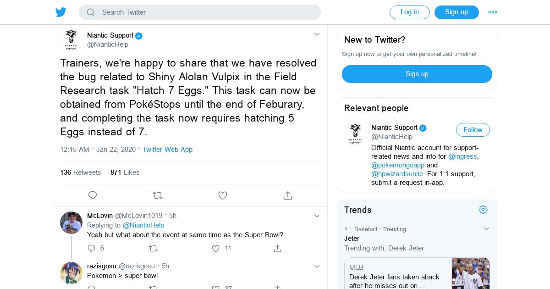Reply to the Niantic Support tweet

(93, 195)
